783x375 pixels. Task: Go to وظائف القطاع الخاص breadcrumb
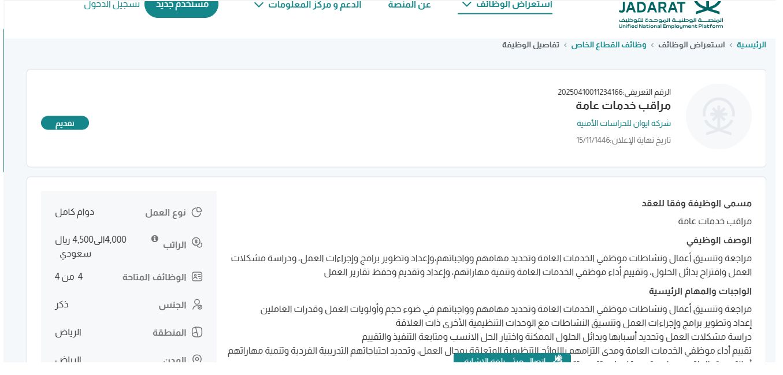click(x=609, y=44)
